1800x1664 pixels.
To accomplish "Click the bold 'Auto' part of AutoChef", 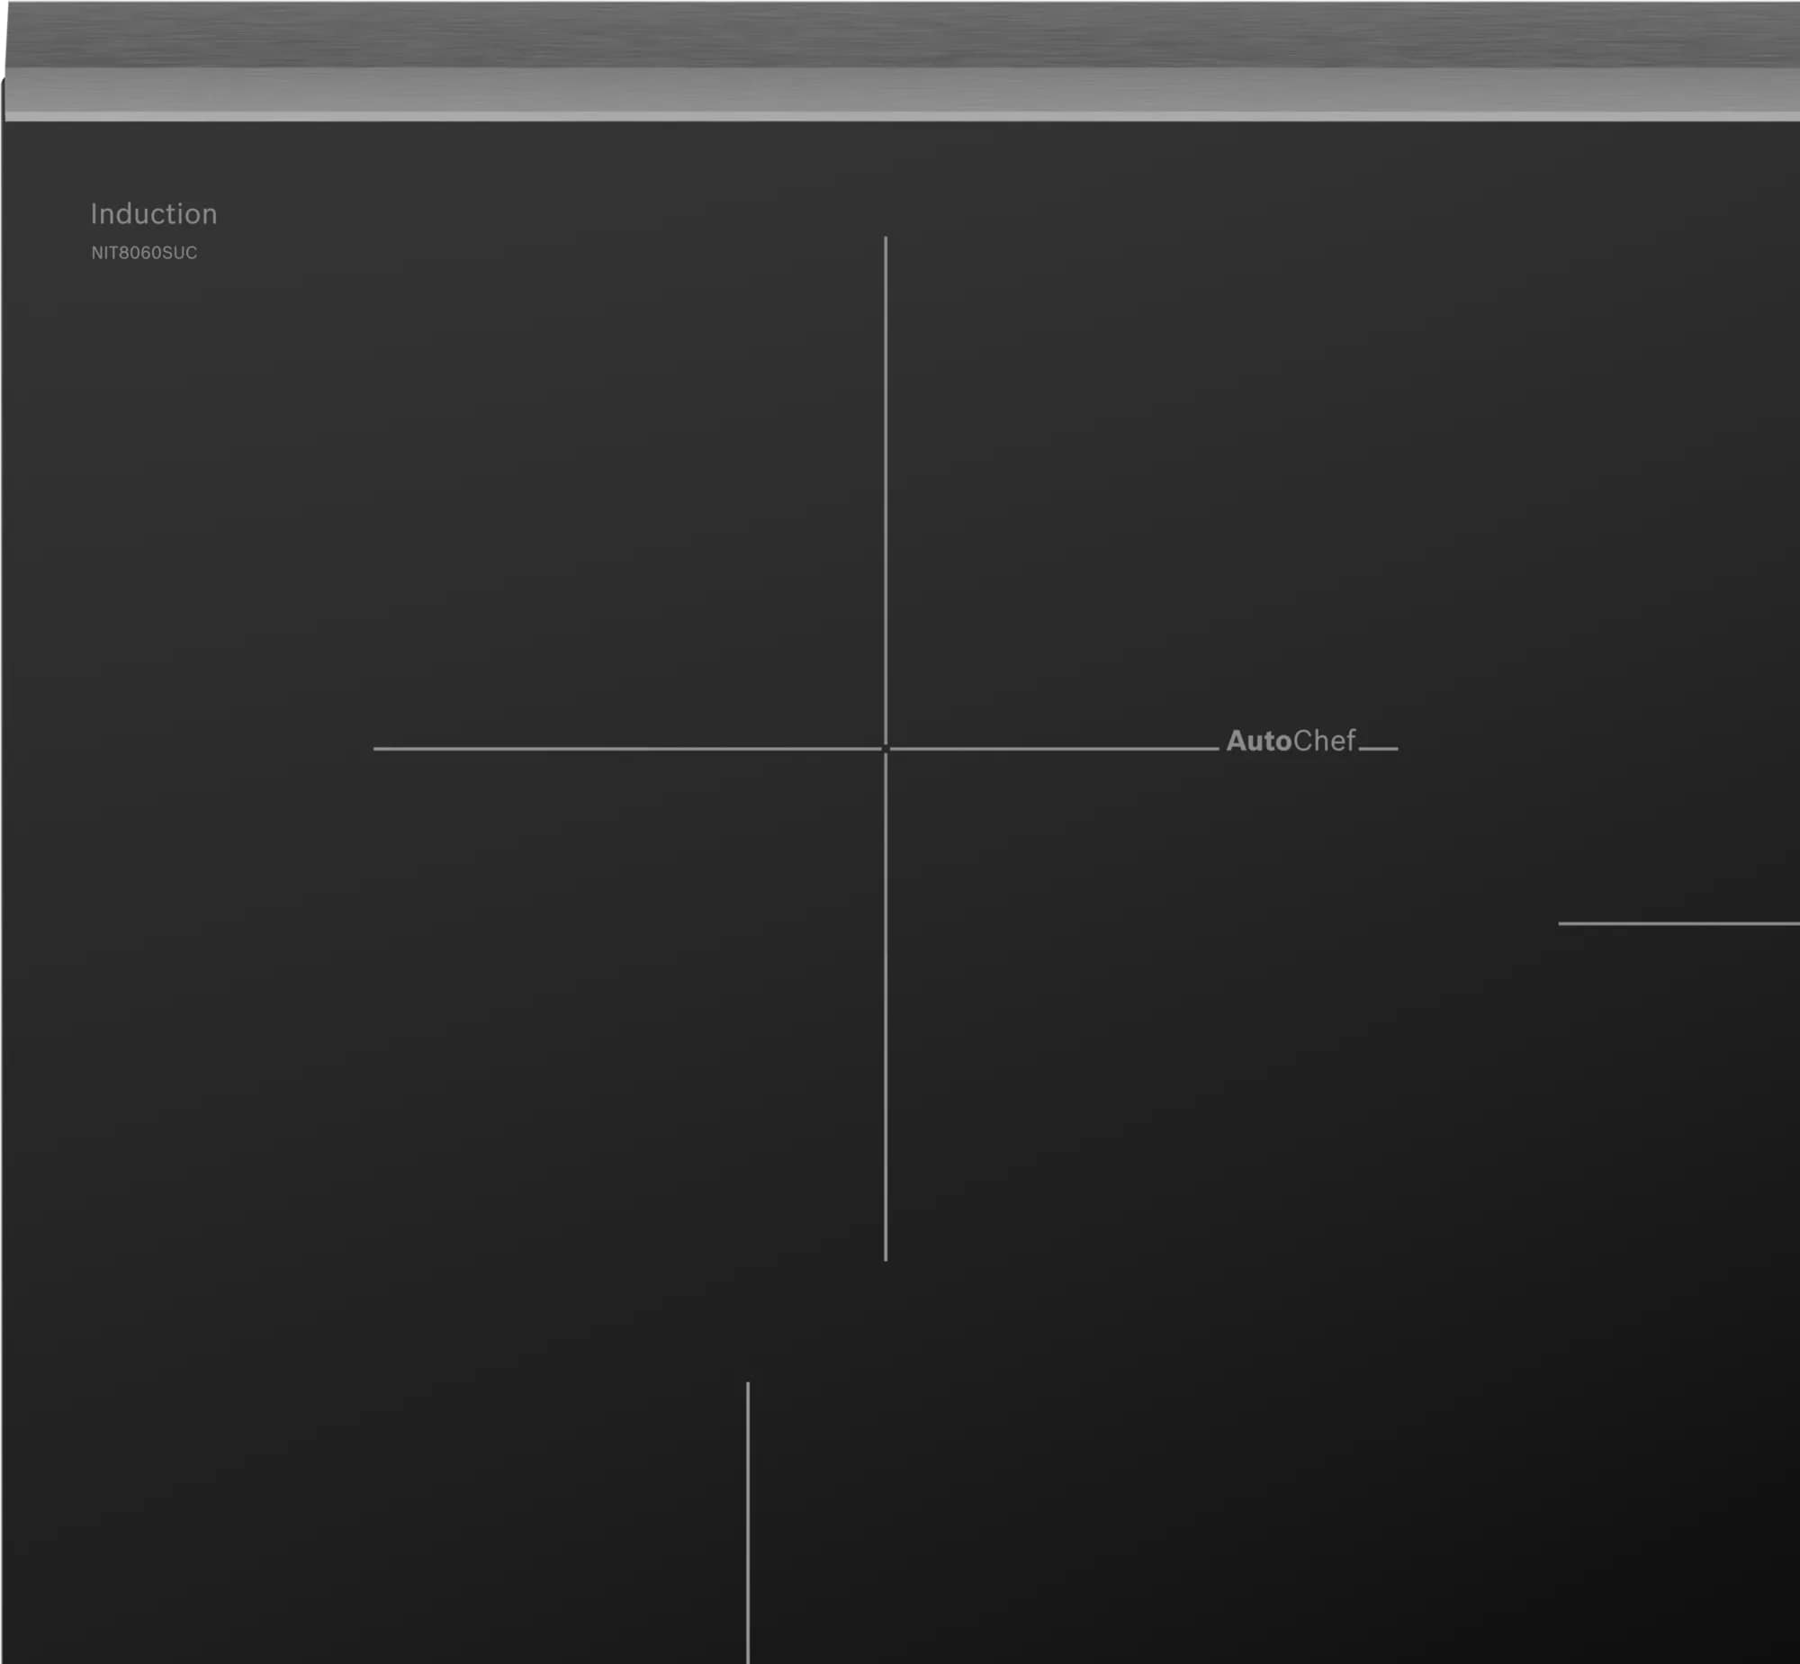I will (x=1258, y=741).
